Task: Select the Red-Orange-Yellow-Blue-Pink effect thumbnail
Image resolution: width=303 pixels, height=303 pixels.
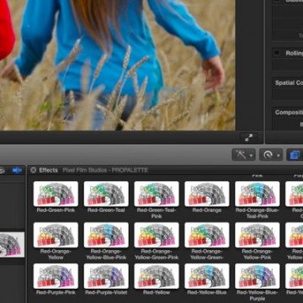Action: [106, 235]
